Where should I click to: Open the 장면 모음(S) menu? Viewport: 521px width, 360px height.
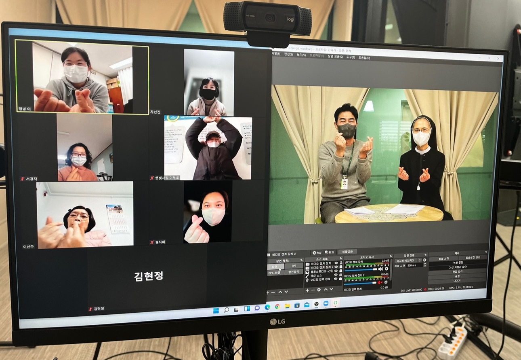(x=336, y=56)
